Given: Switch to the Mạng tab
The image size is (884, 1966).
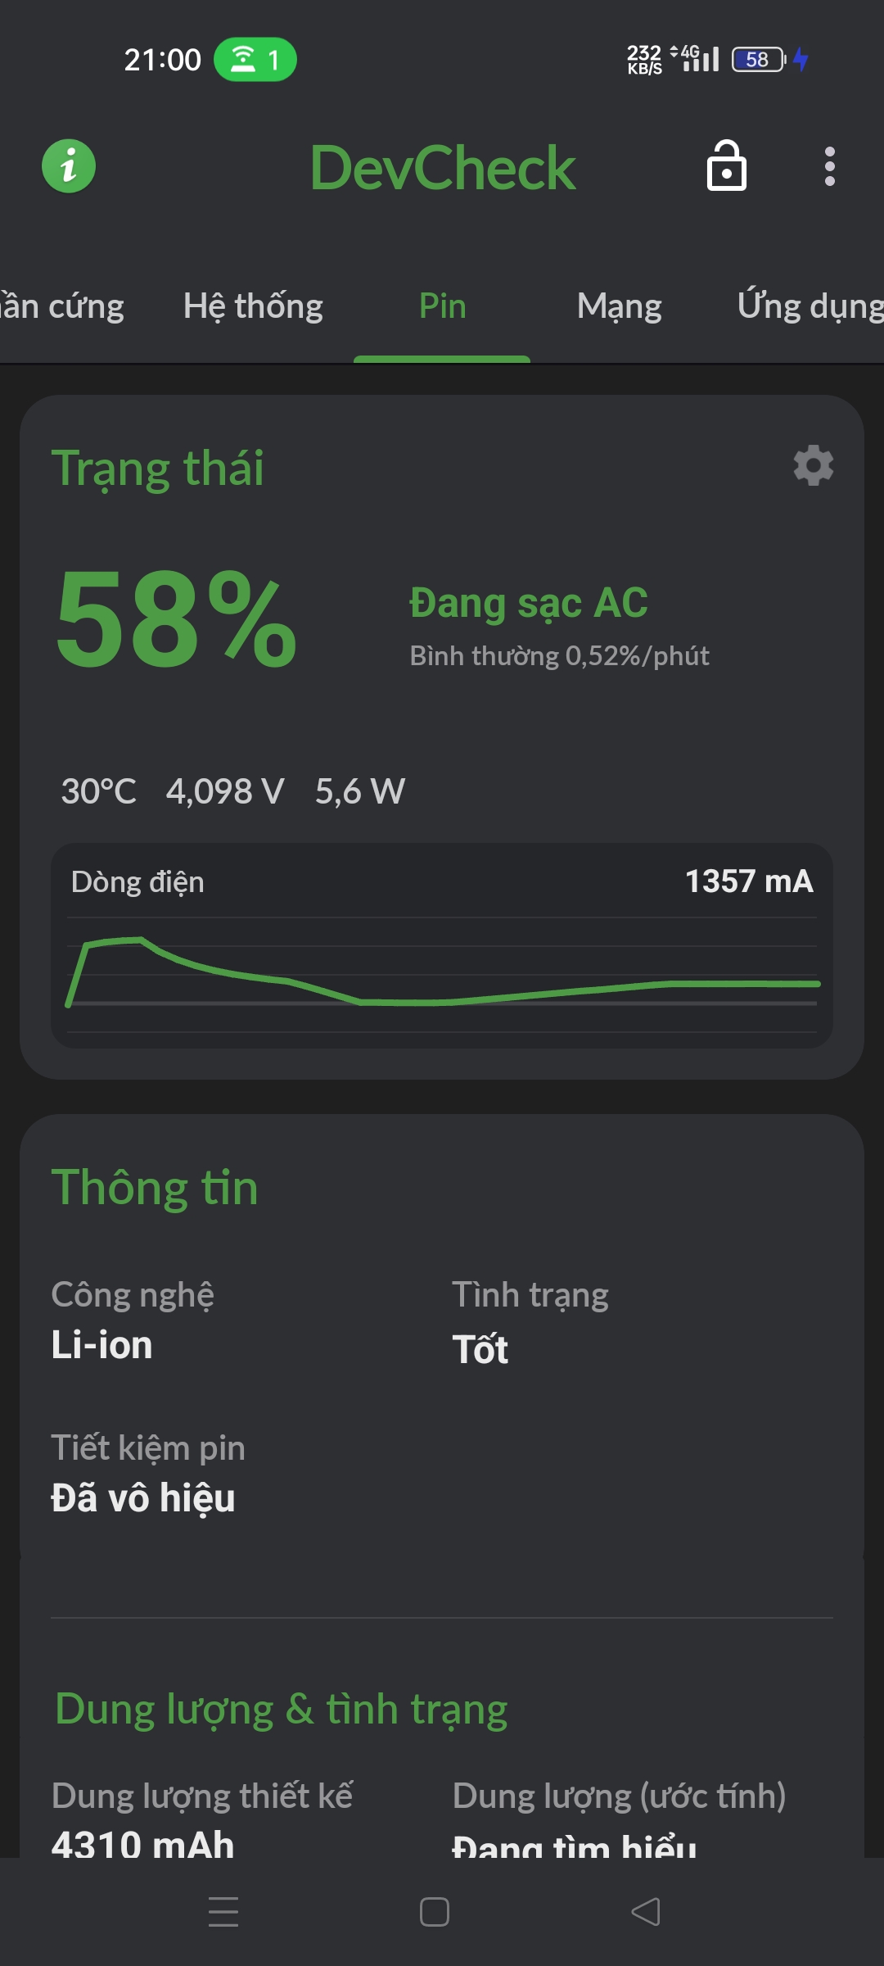Looking at the screenshot, I should click(619, 306).
